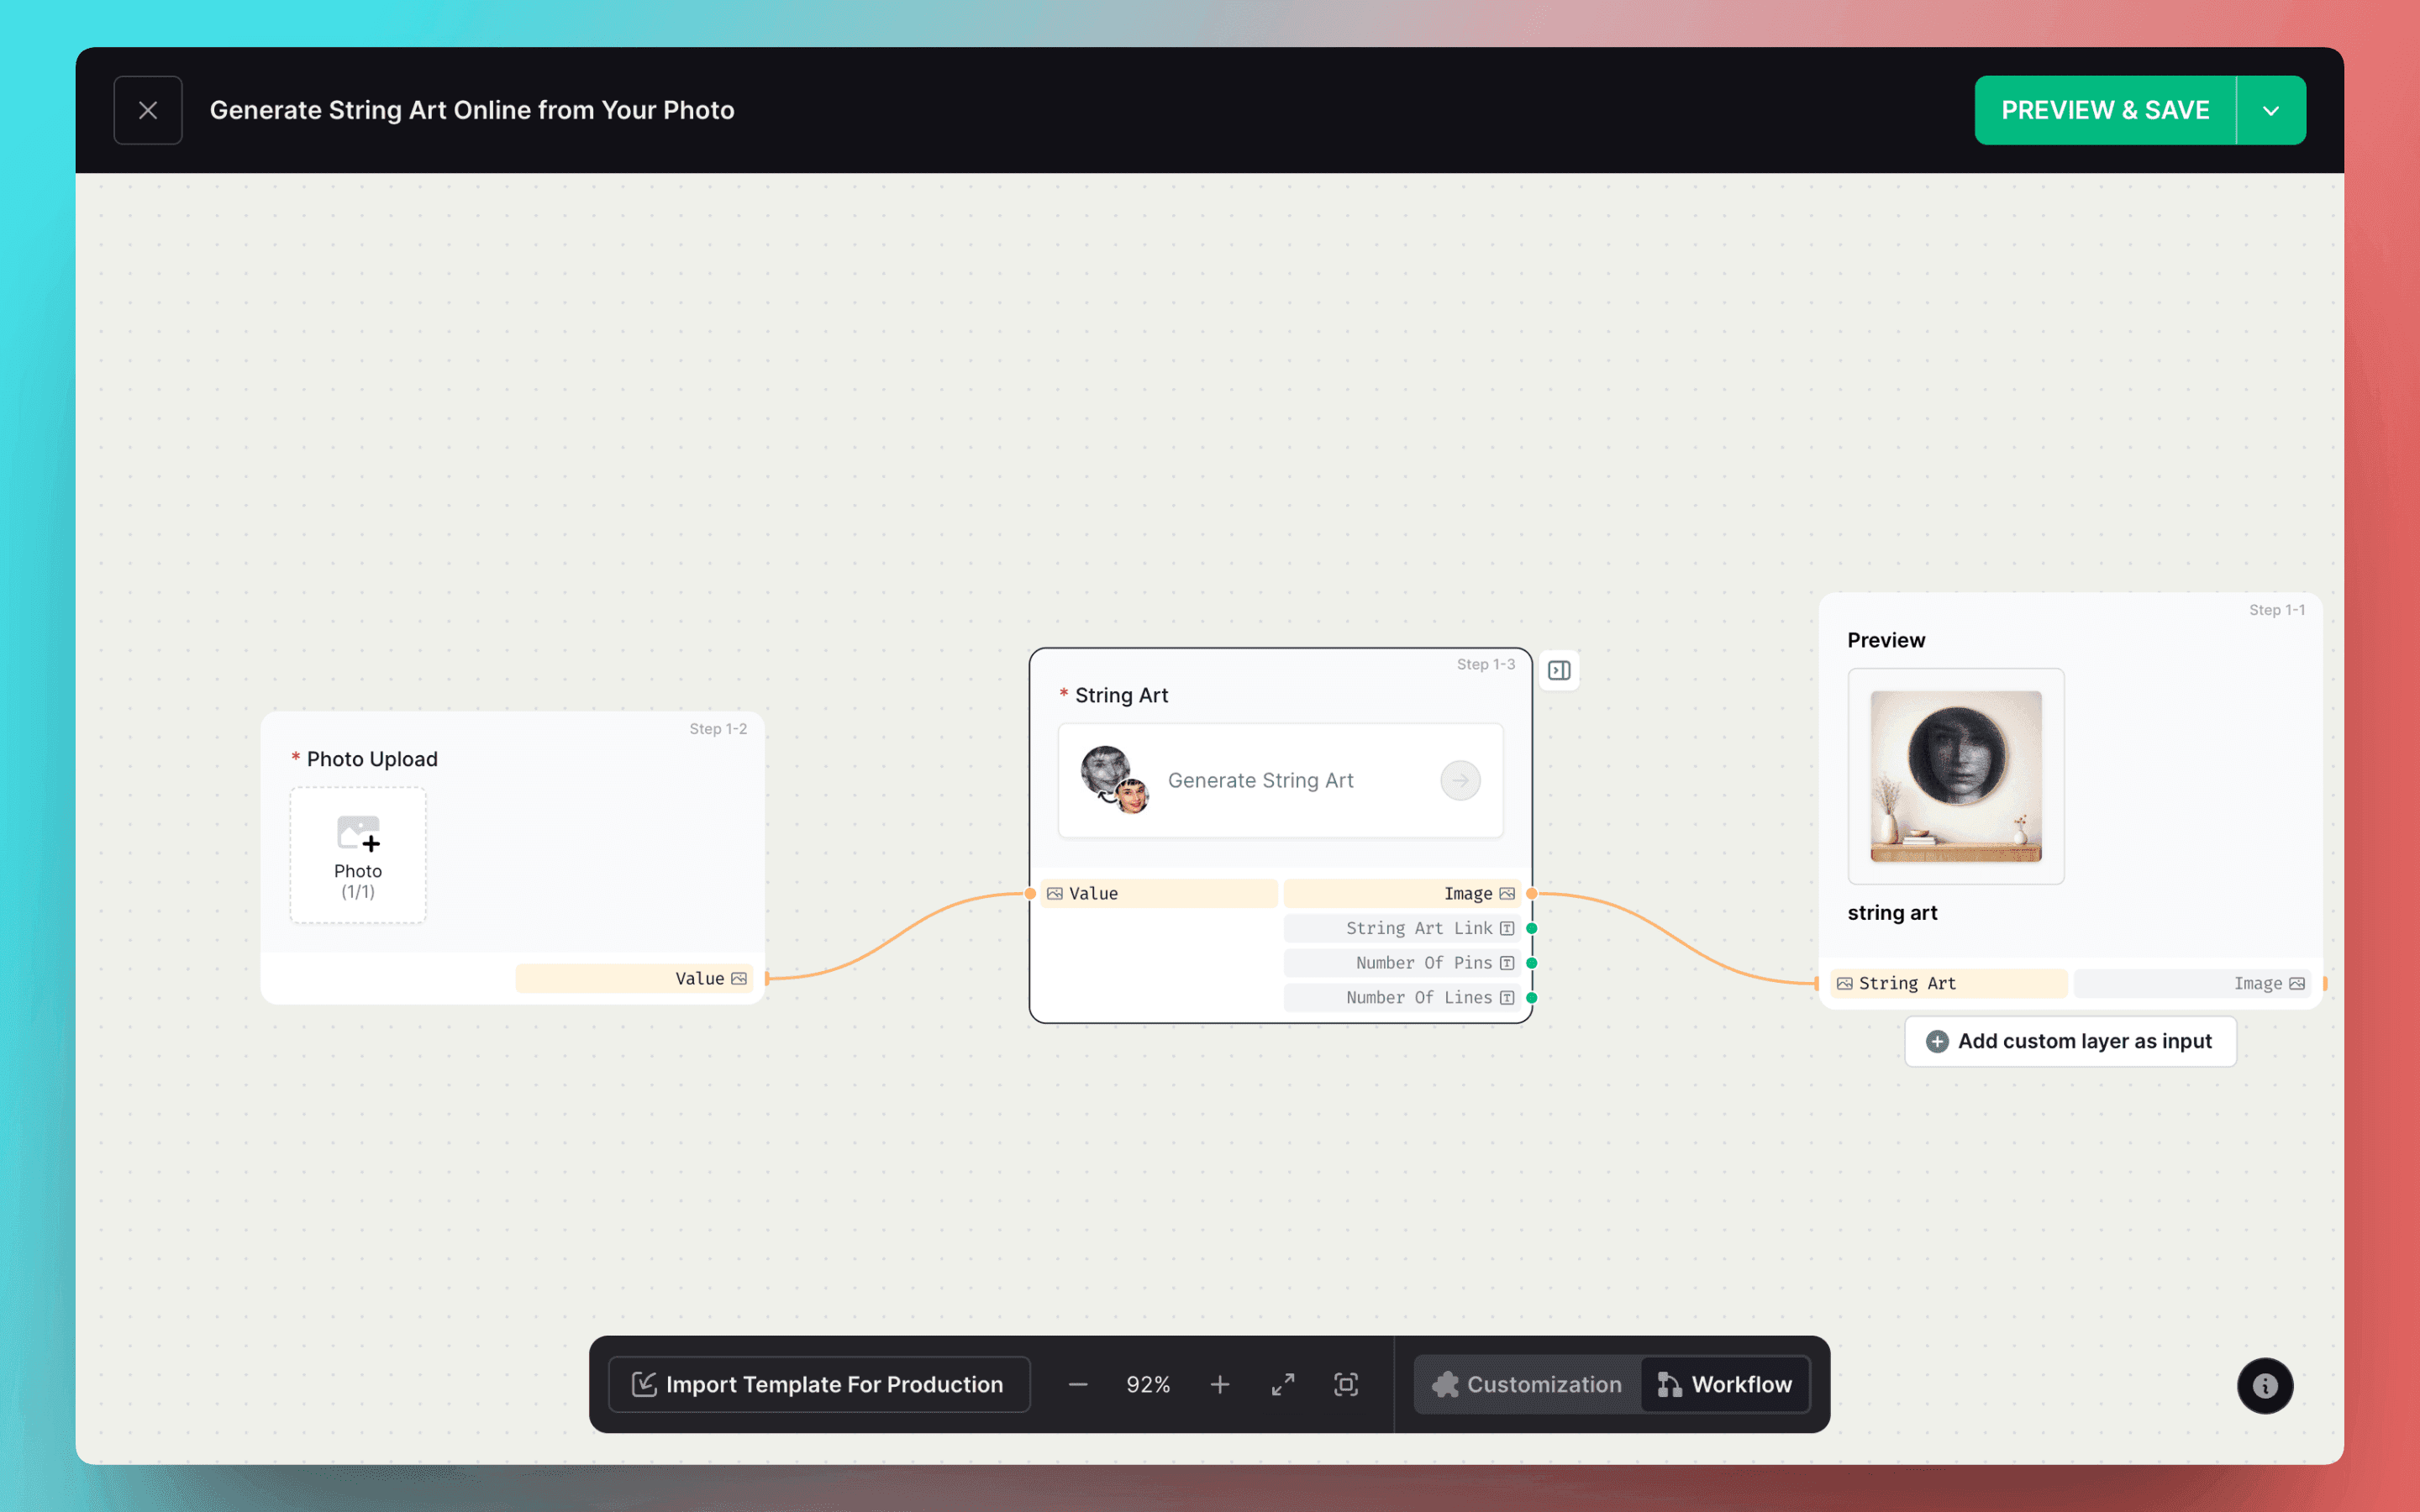2420x1512 pixels.
Task: Click the PREVIEW & SAVE button
Action: (2105, 111)
